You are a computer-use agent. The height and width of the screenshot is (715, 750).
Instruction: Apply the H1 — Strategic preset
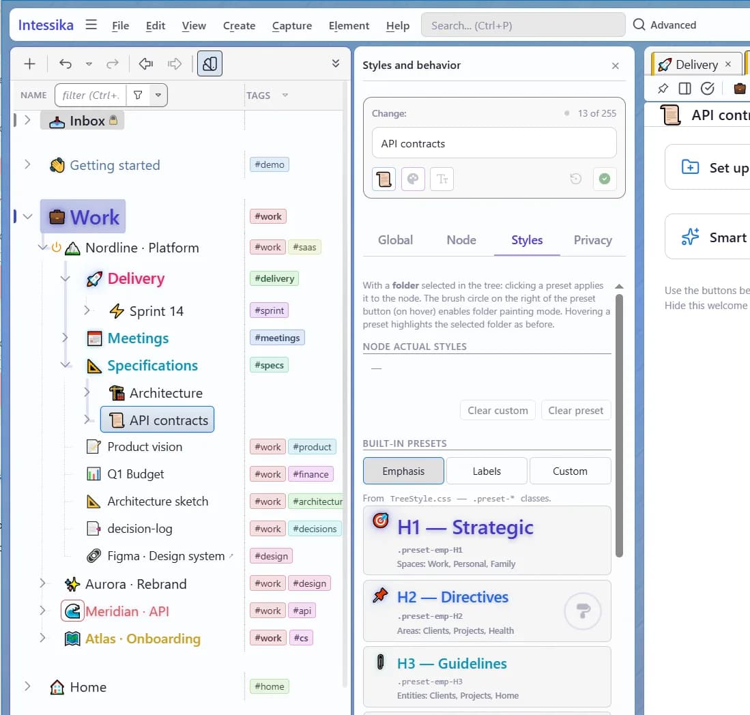click(487, 540)
